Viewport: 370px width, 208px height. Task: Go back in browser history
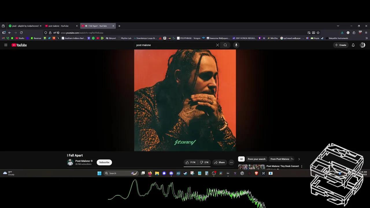point(10,33)
